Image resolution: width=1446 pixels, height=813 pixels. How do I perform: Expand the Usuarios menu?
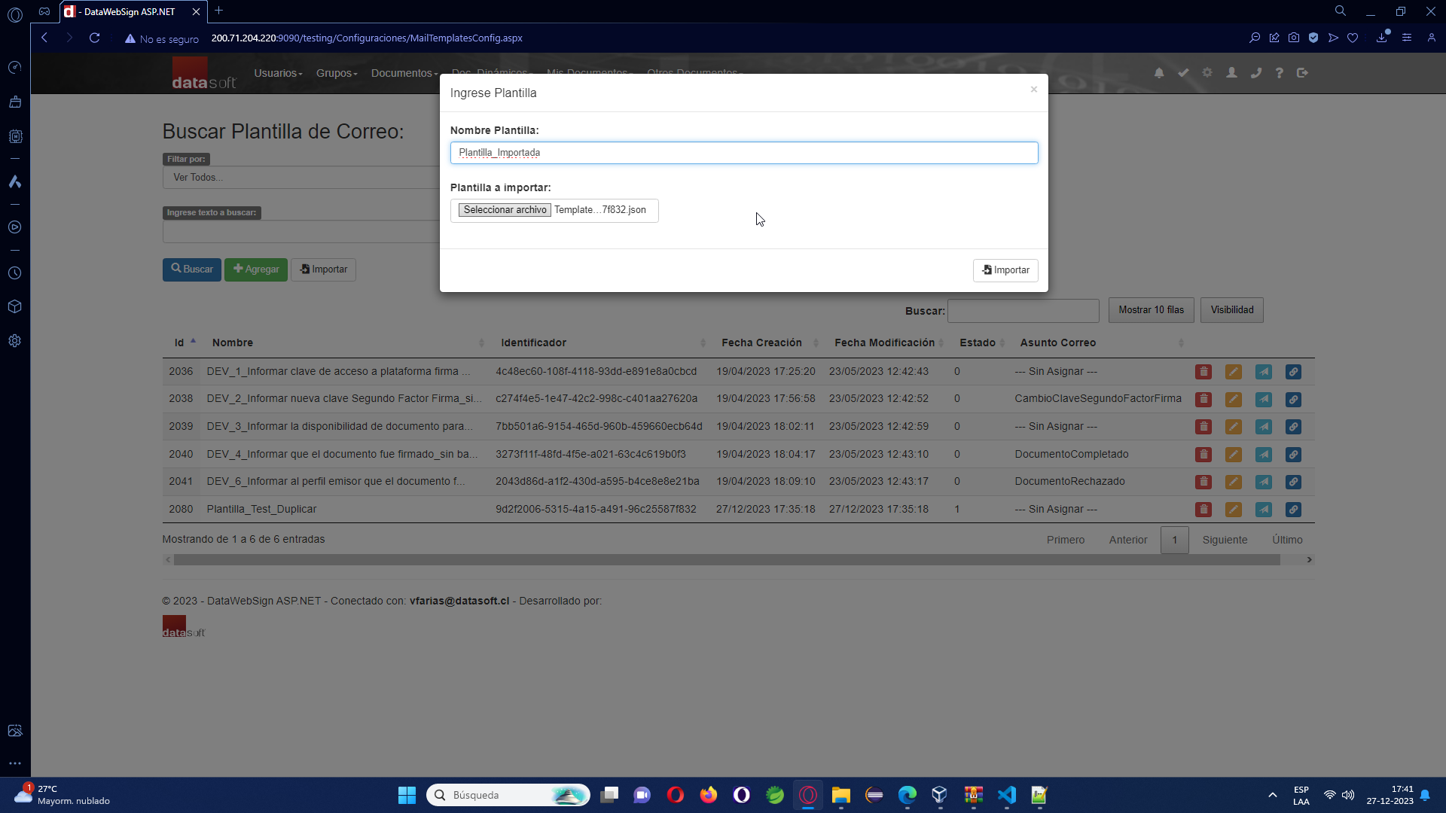(278, 73)
